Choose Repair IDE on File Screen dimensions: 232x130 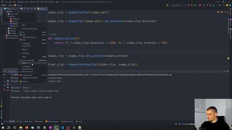click(33, 69)
